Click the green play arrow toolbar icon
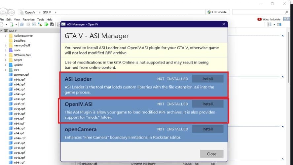Viewport: 293px width, 165px height. (x=46, y=24)
